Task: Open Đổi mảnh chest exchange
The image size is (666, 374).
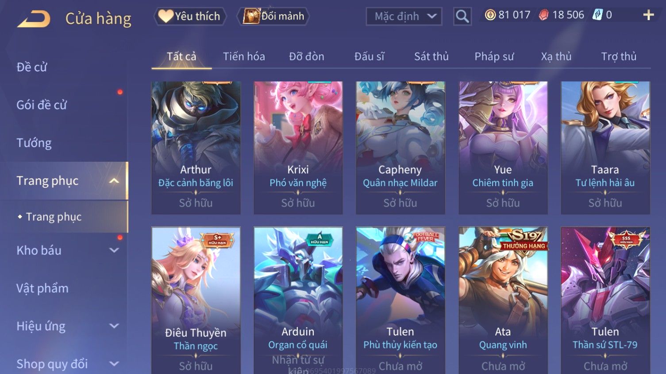Action: [x=273, y=16]
